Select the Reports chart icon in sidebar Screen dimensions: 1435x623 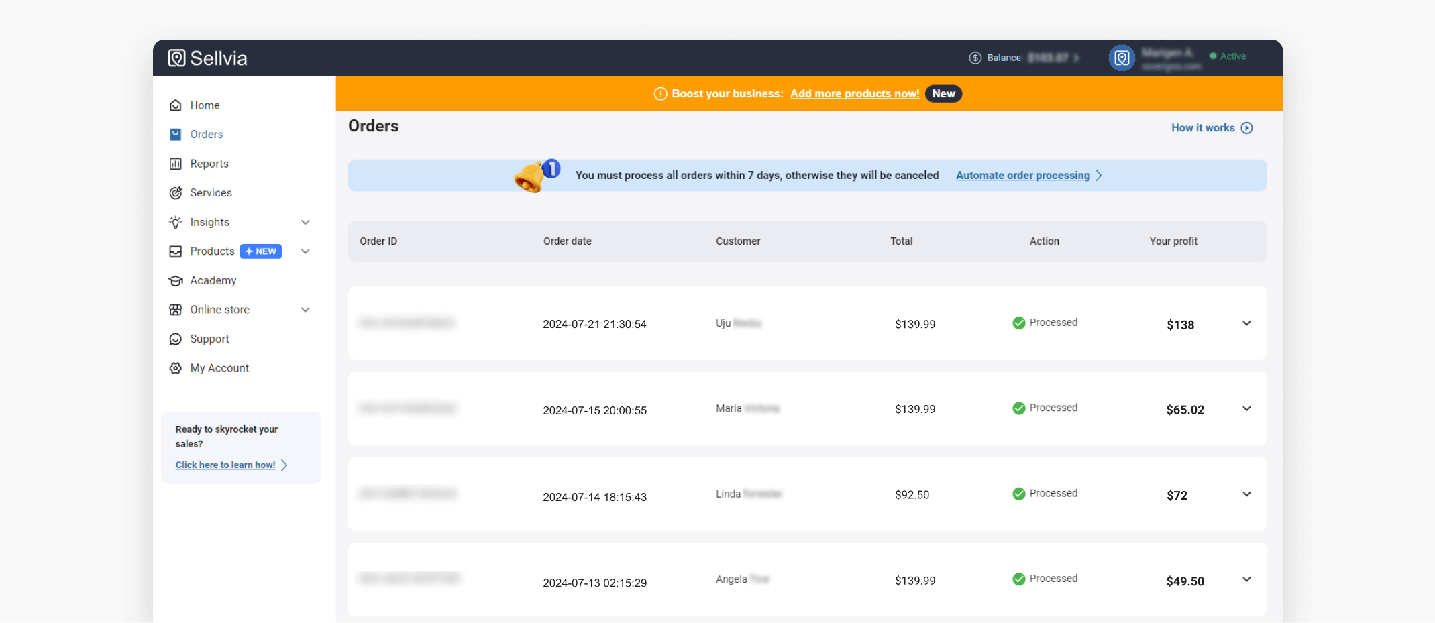pyautogui.click(x=176, y=164)
